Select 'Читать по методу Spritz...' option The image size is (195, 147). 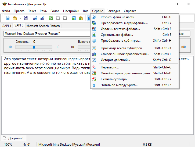119,85
